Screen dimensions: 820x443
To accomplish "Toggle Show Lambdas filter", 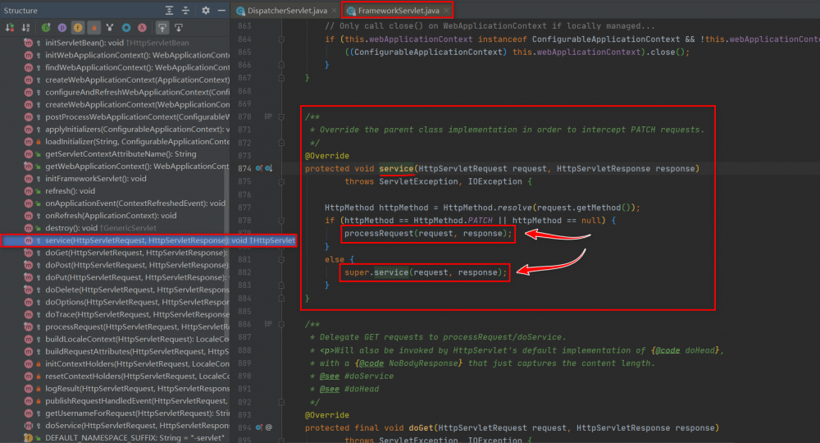I will point(143,27).
